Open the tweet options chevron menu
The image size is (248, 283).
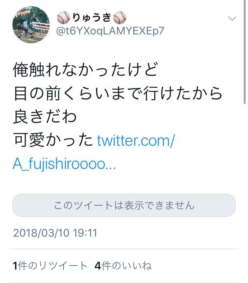pos(232,18)
